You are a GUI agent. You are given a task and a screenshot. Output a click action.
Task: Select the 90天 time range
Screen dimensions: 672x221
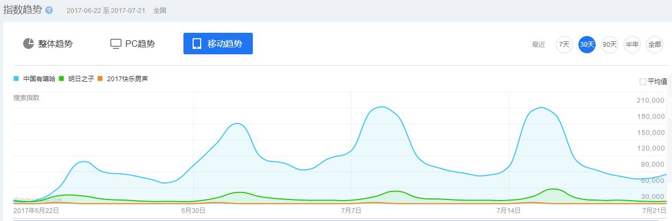610,45
